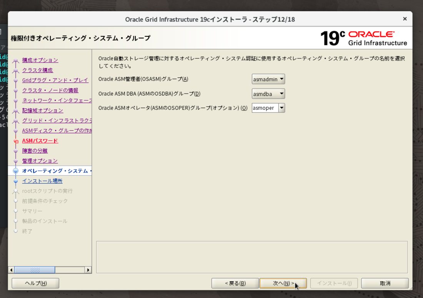Click the 取消 cancel button

pyautogui.click(x=385, y=283)
